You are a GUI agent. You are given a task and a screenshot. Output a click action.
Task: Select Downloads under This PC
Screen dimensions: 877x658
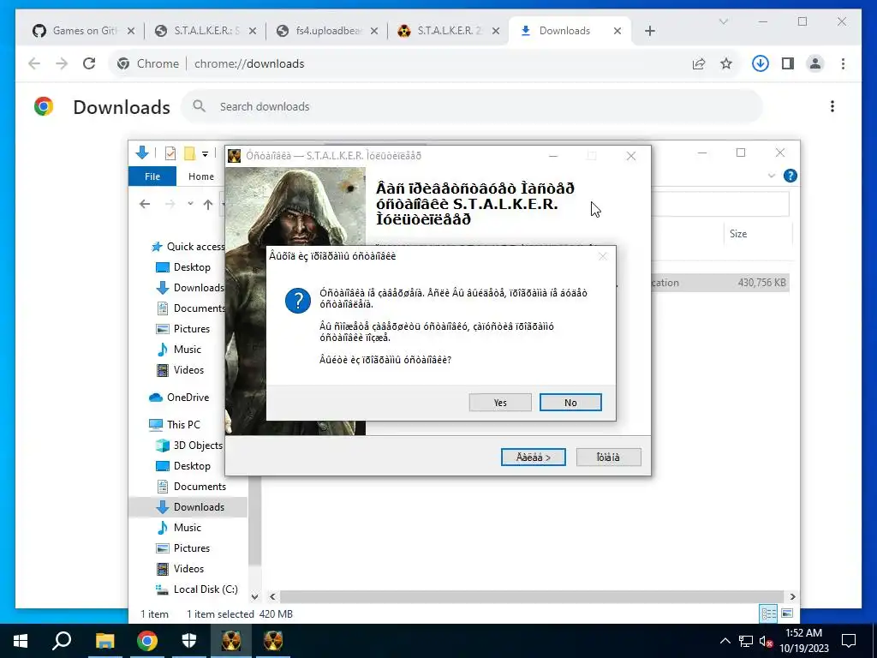pos(190,507)
